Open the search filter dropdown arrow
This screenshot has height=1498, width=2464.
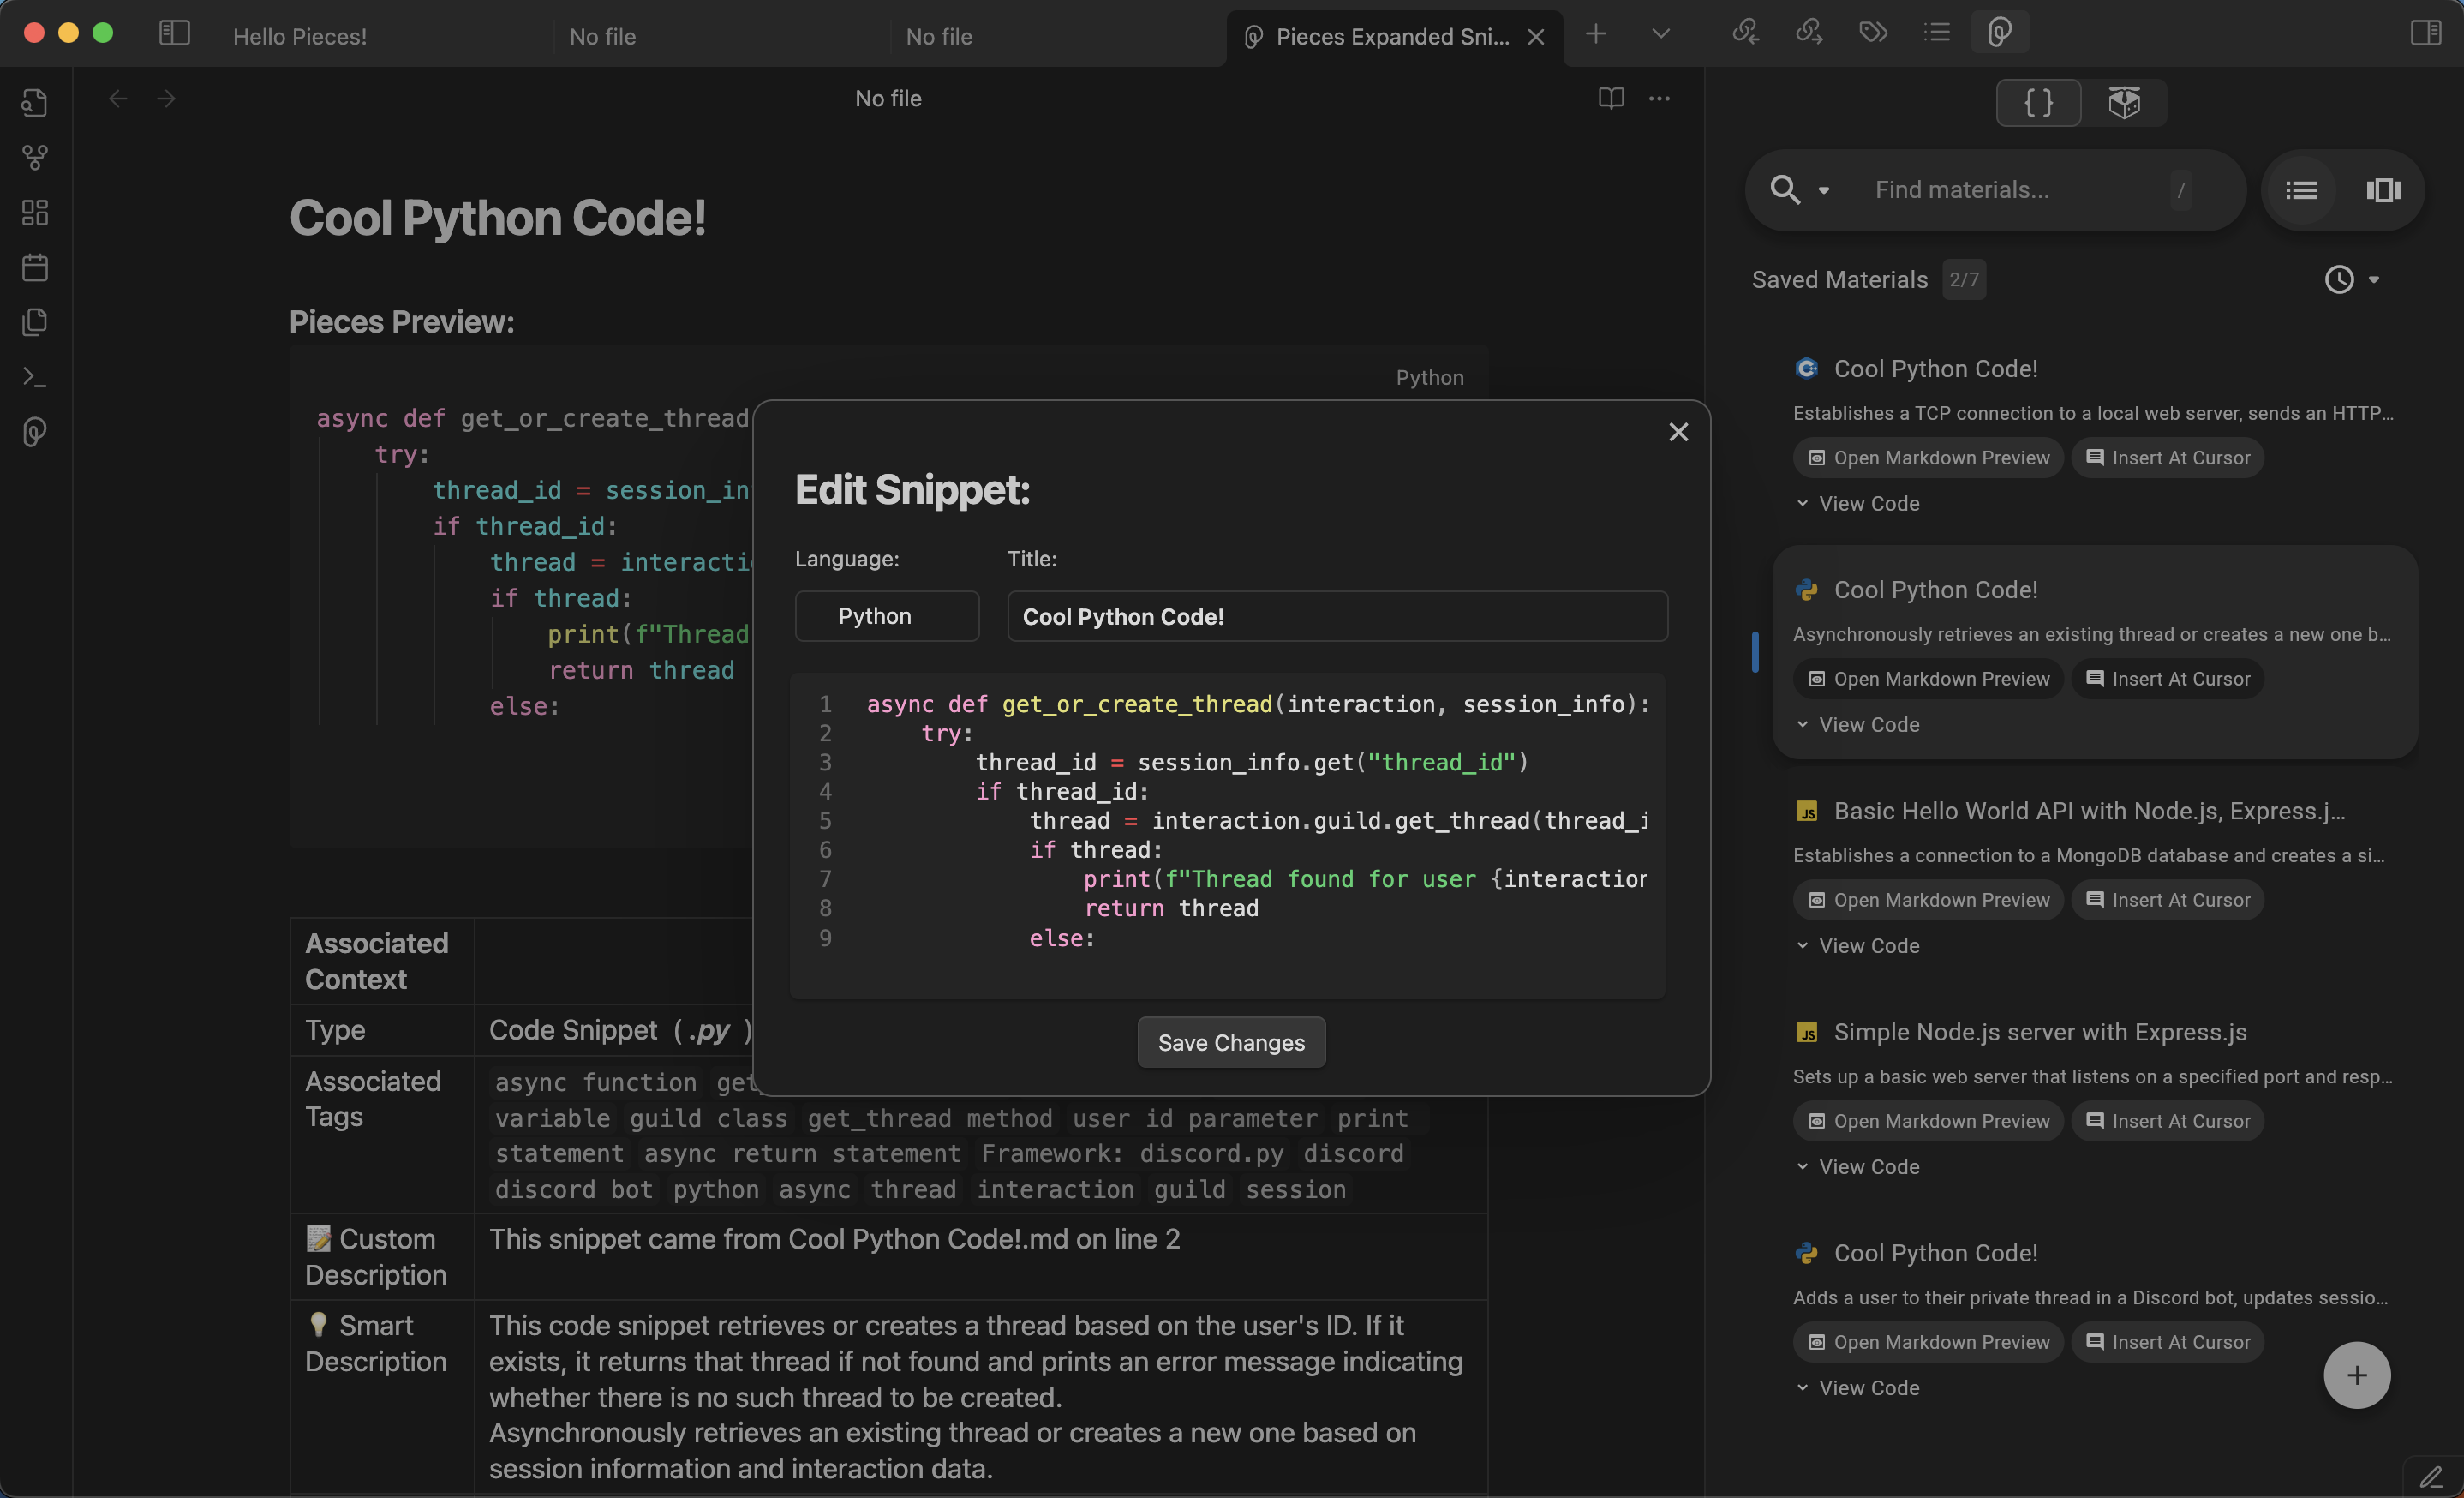click(1824, 190)
